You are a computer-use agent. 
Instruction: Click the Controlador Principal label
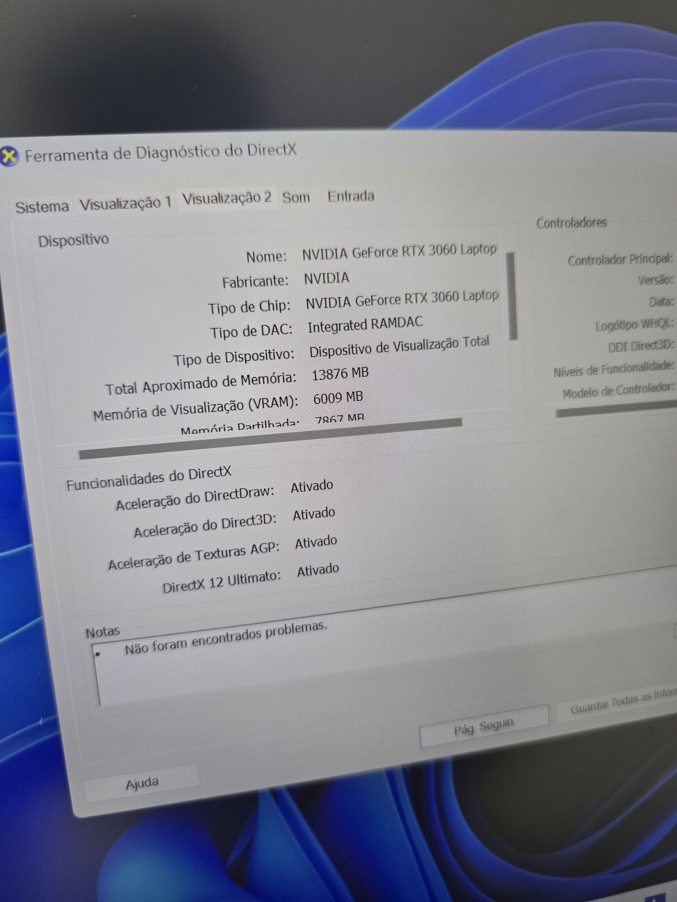620,259
